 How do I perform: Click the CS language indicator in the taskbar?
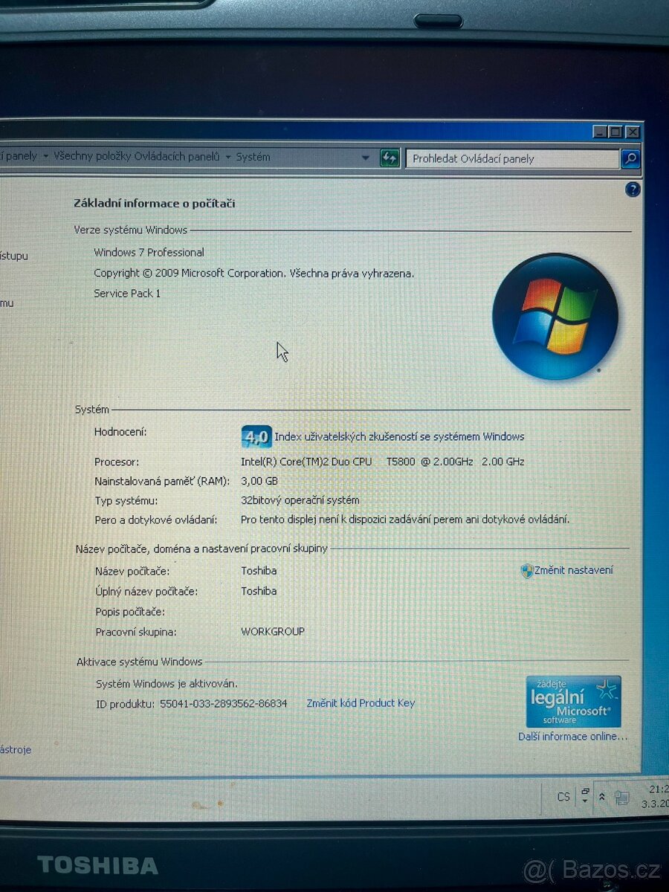point(563,797)
